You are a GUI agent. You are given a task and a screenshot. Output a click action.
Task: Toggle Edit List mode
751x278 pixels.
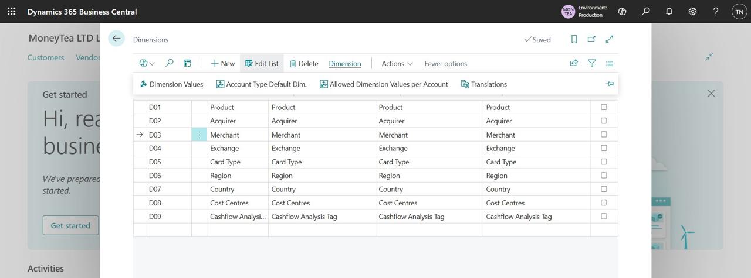[x=262, y=63]
